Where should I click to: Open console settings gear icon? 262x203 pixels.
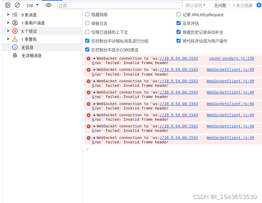coord(259,5)
